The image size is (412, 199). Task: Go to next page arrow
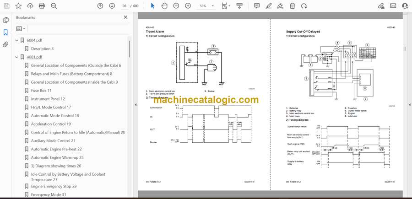coord(112,6)
